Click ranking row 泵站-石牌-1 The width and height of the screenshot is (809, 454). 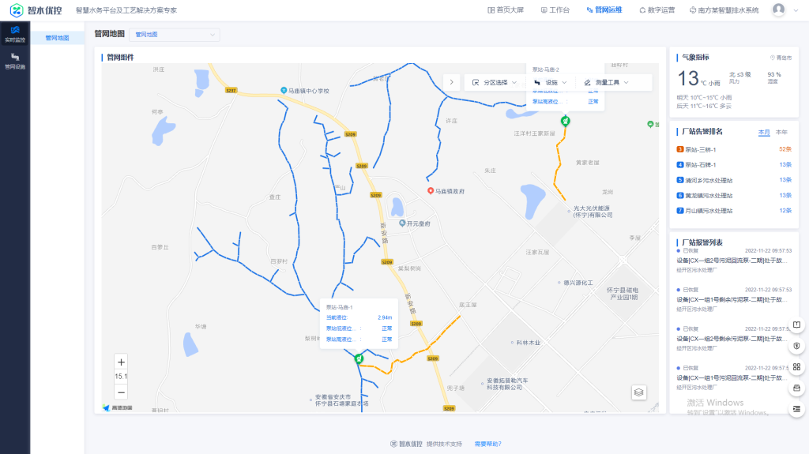(x=734, y=164)
